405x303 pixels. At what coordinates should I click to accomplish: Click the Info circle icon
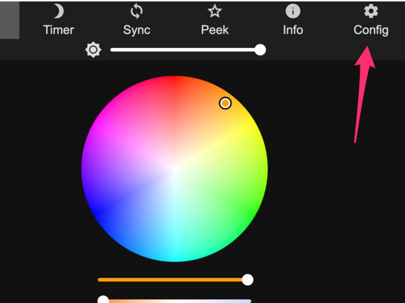tap(292, 11)
